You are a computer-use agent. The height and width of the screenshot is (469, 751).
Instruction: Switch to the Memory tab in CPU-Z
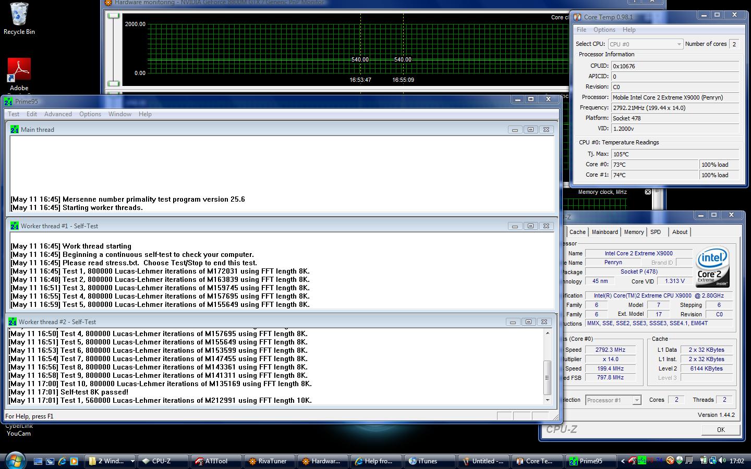click(x=634, y=232)
